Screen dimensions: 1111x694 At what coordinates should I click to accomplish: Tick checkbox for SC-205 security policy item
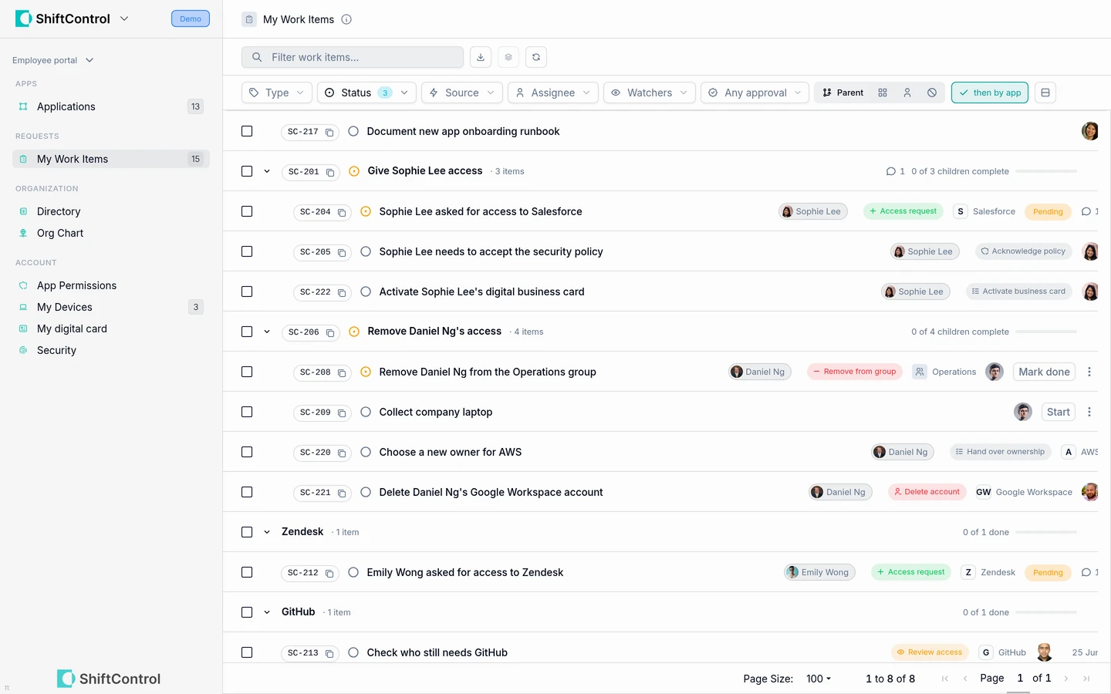point(247,251)
